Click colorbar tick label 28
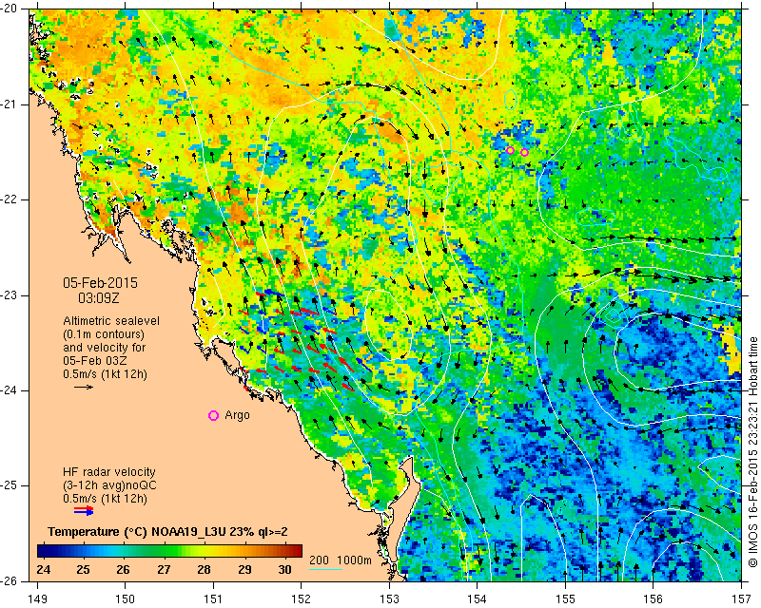761x608 pixels. click(204, 569)
